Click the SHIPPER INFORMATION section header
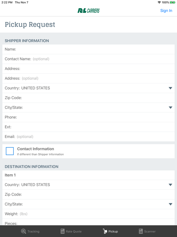This screenshot has width=177, height=237. tap(27, 41)
